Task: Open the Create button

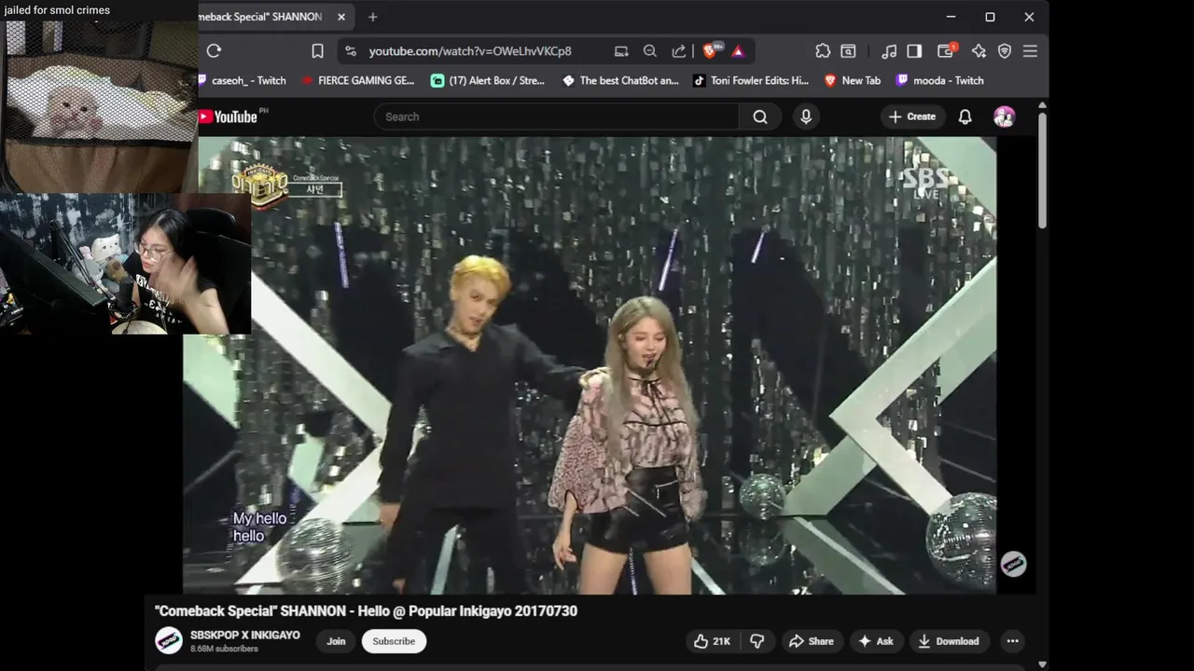Action: (911, 116)
